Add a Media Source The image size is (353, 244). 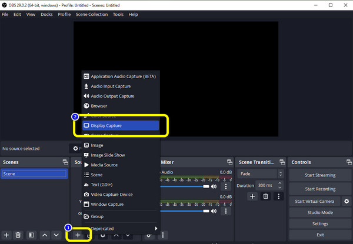point(121,165)
